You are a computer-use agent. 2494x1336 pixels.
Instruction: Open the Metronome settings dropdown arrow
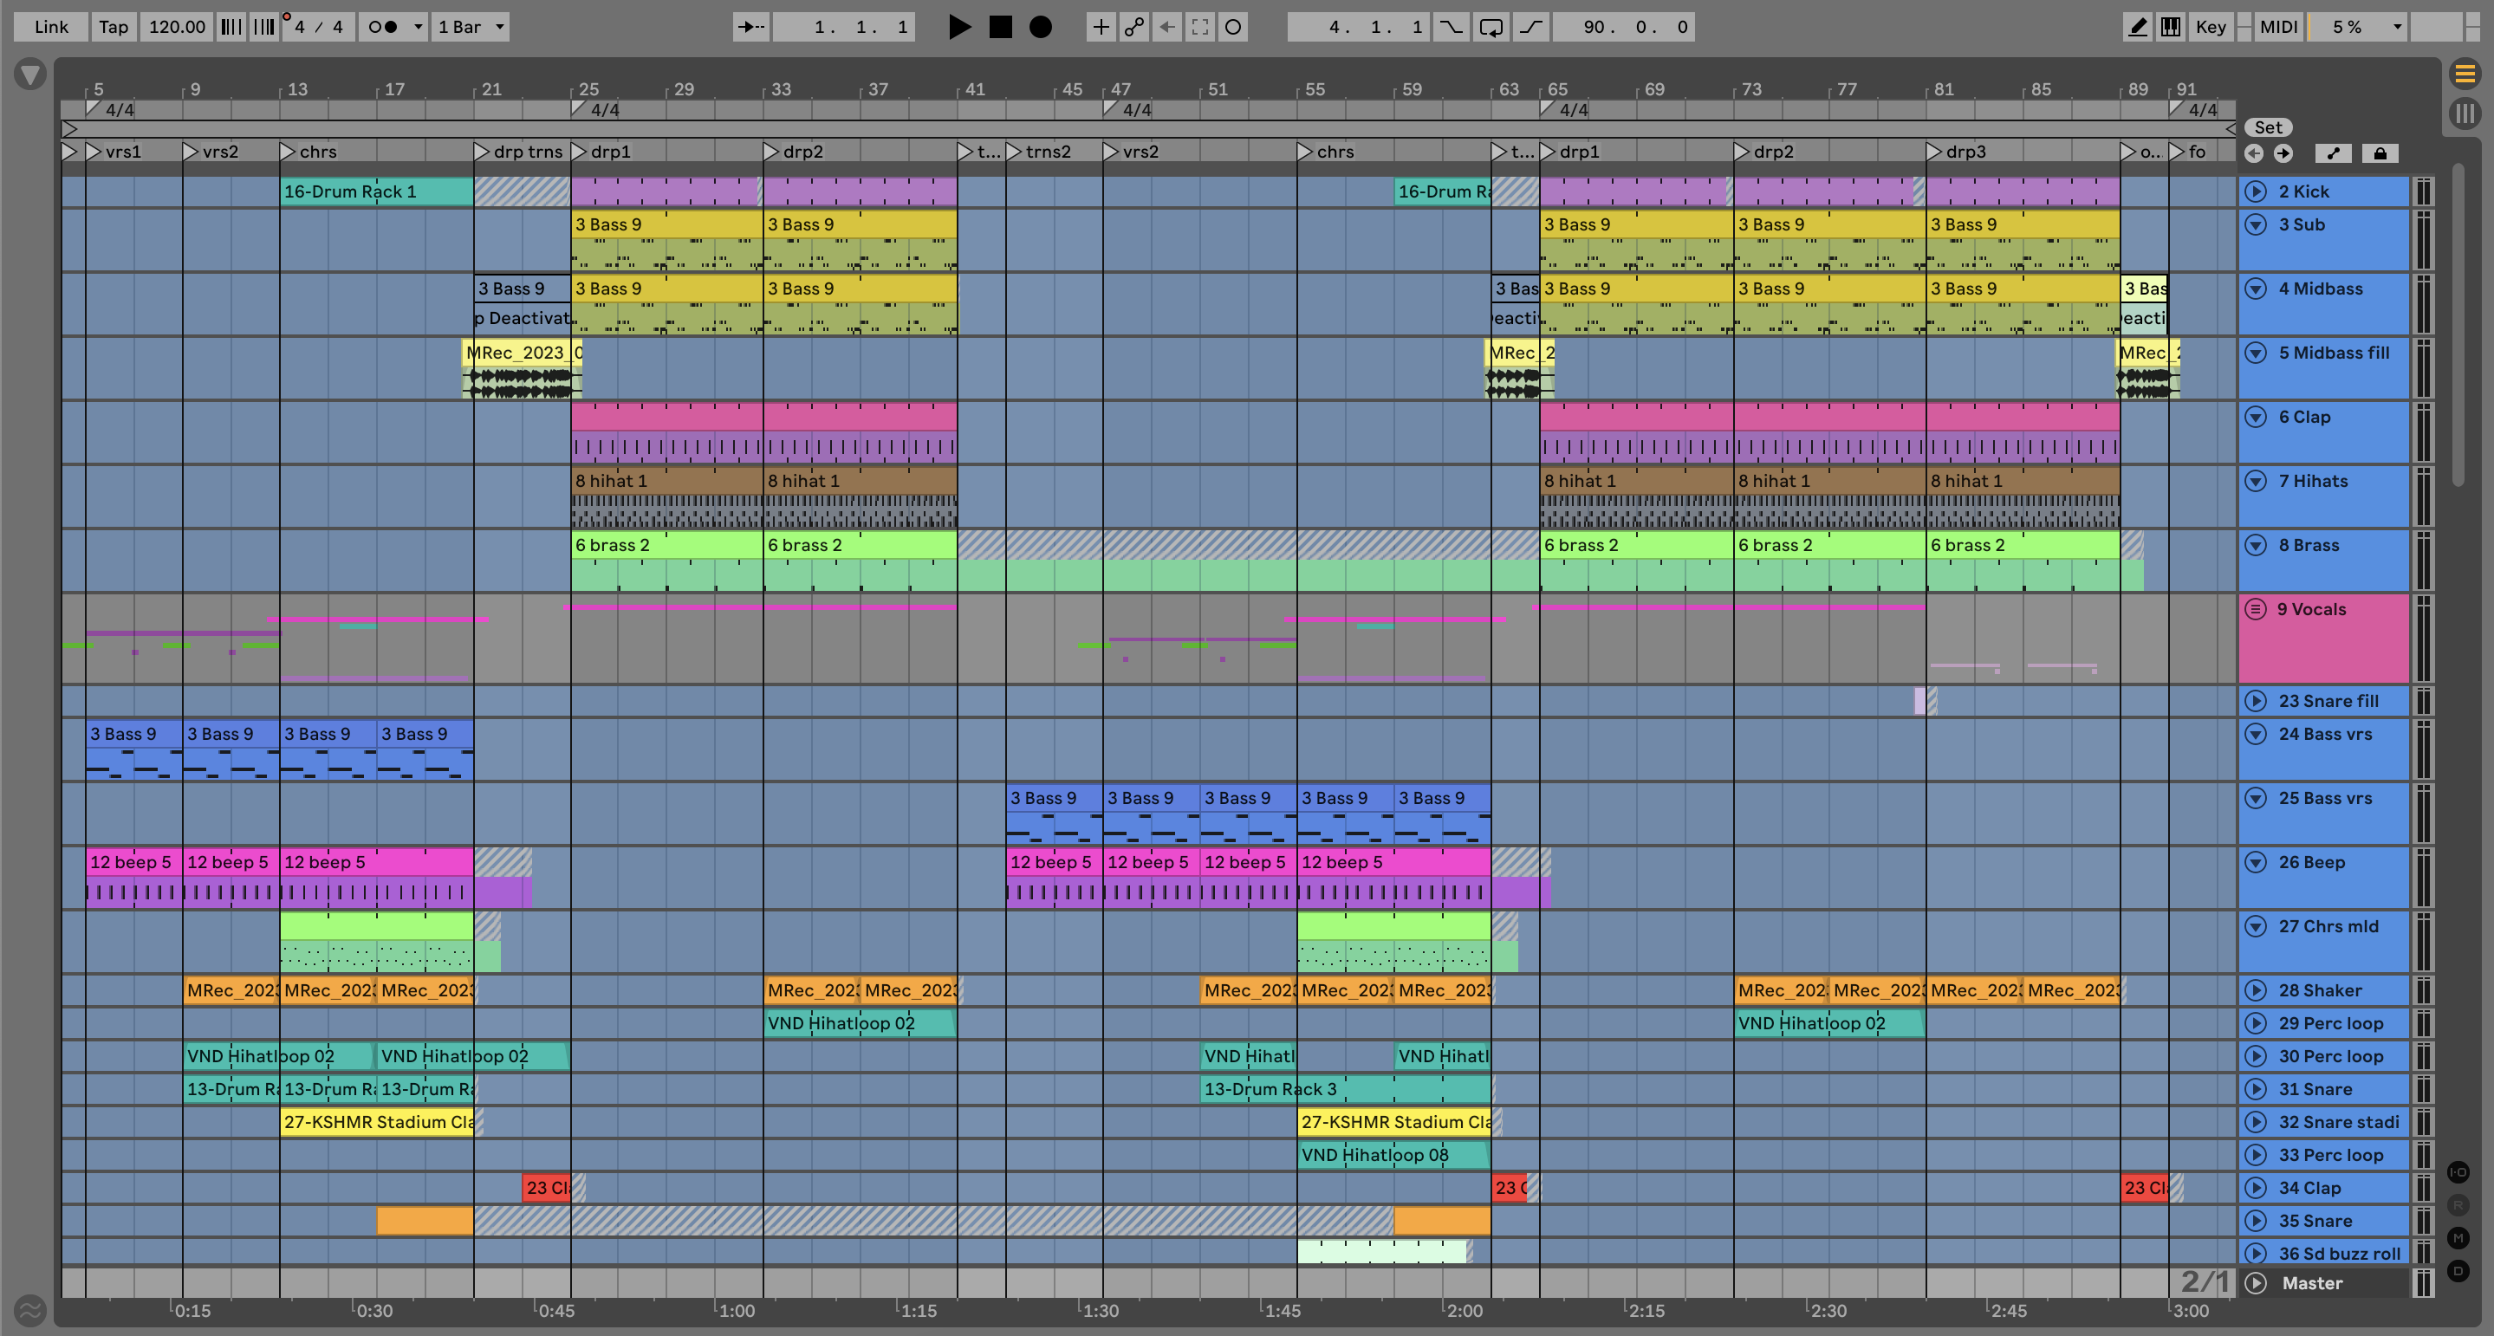tap(419, 27)
